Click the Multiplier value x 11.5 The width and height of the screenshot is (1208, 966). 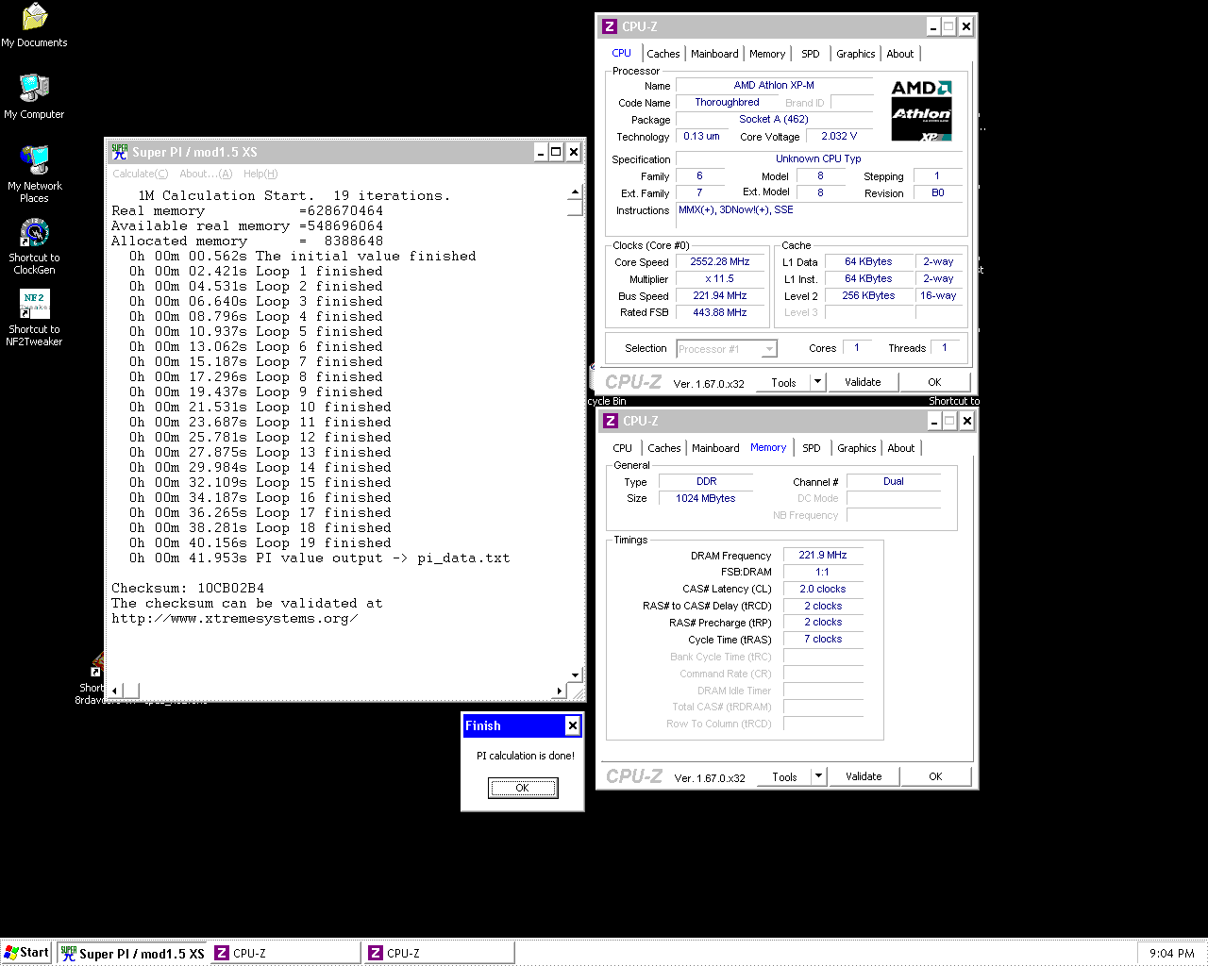[x=720, y=278]
